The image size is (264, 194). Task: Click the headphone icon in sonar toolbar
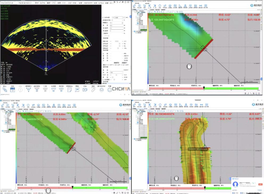point(101,90)
